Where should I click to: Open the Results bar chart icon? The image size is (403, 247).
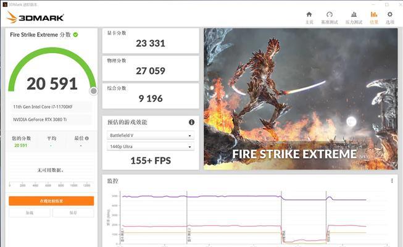click(374, 14)
